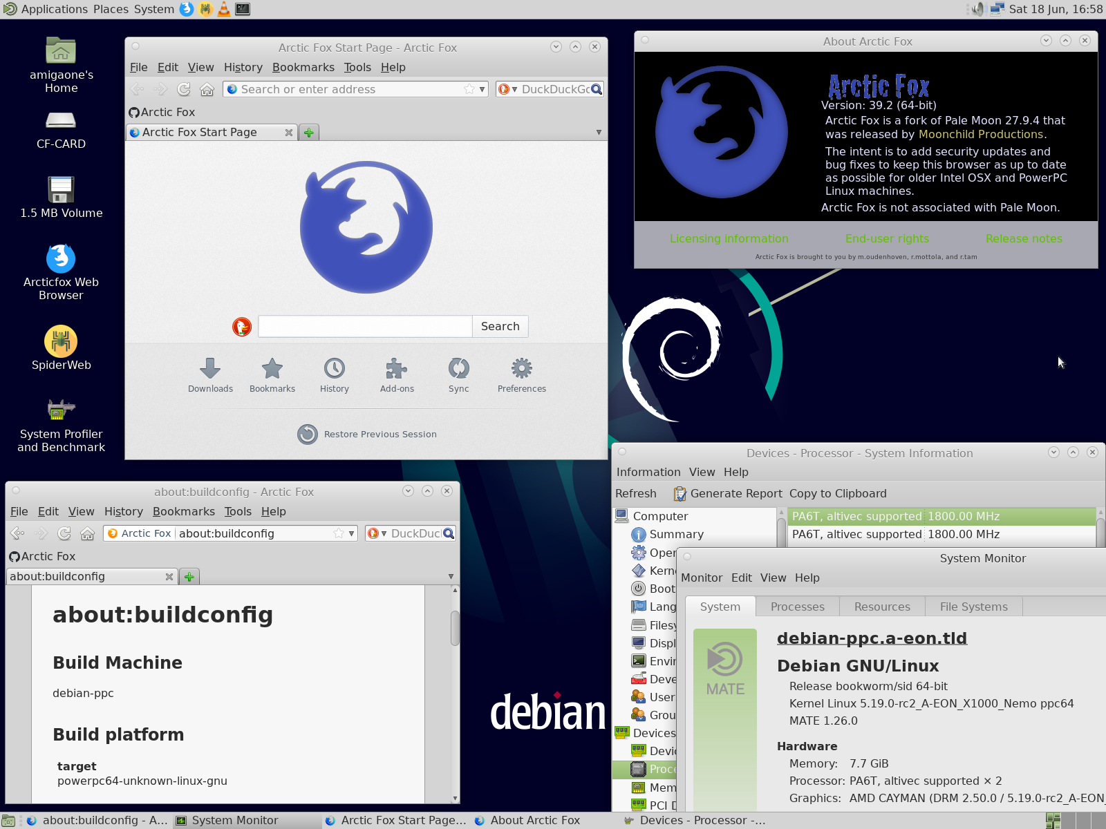Image resolution: width=1106 pixels, height=829 pixels.
Task: Switch to Devices - Processor taskbar entry
Action: [695, 821]
